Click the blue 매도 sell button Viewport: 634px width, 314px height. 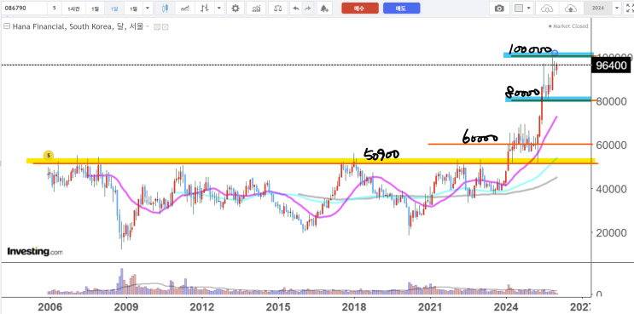point(402,8)
